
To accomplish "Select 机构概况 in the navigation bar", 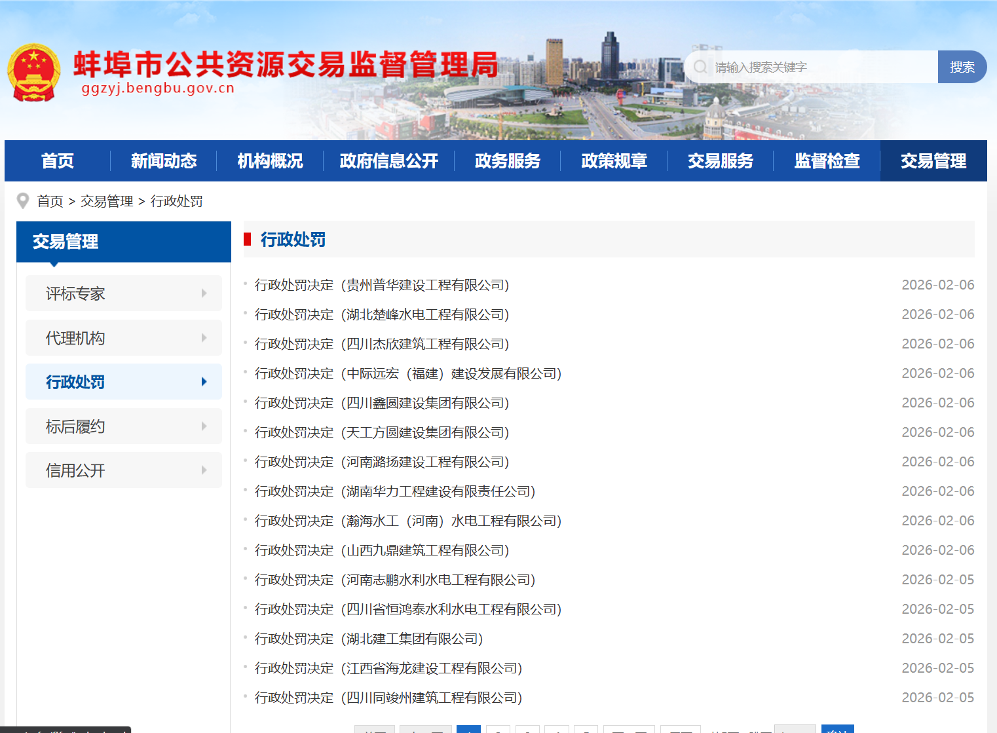I will click(270, 160).
